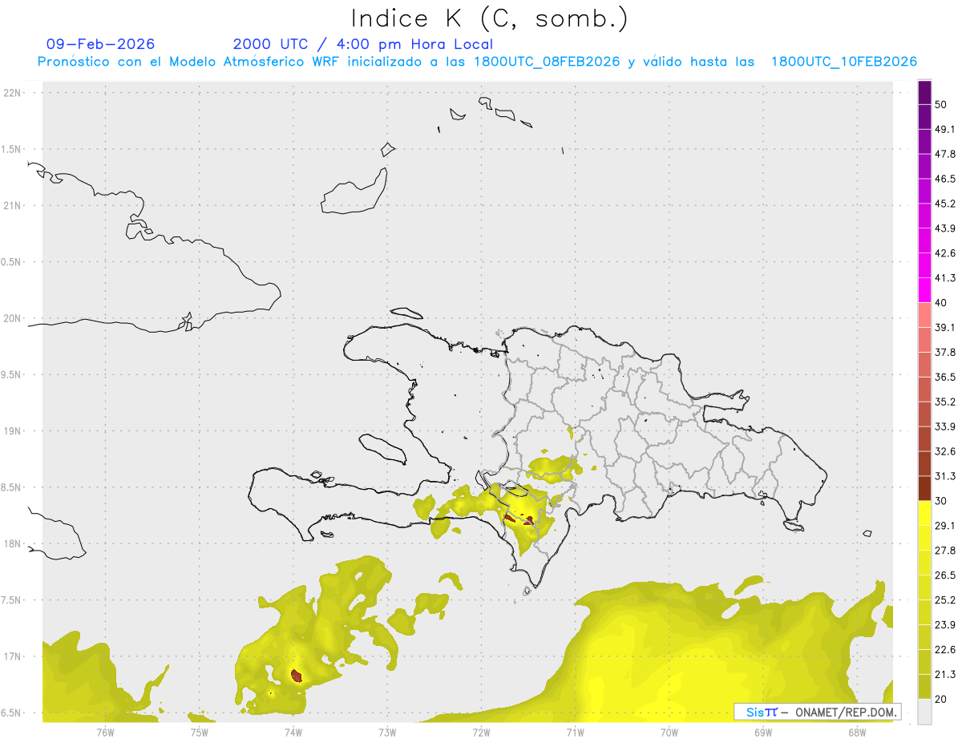Viewport: 962px width, 743px height.
Task: Click the 76W longitude label
Action: [x=105, y=732]
